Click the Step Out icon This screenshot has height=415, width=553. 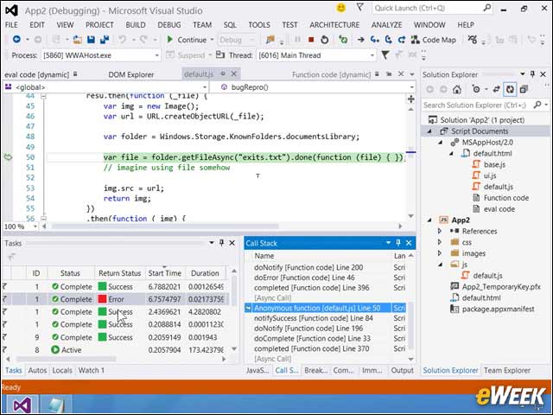(401, 40)
